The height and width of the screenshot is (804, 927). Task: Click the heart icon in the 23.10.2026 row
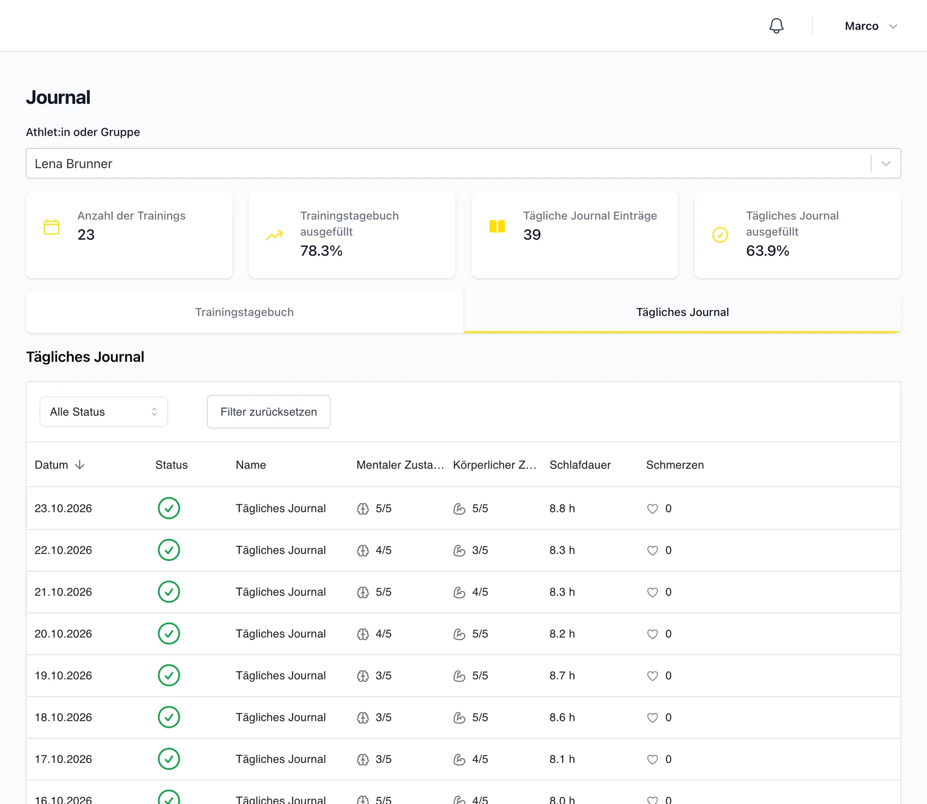tap(653, 509)
